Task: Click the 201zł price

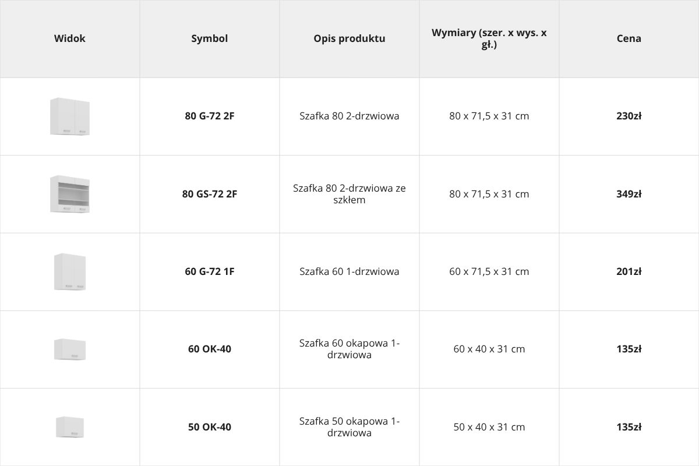Action: point(629,271)
